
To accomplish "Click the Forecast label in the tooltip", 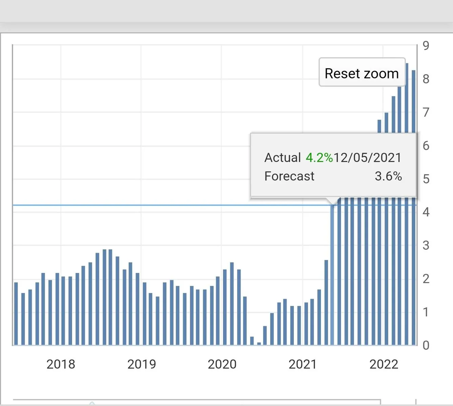I will click(289, 176).
